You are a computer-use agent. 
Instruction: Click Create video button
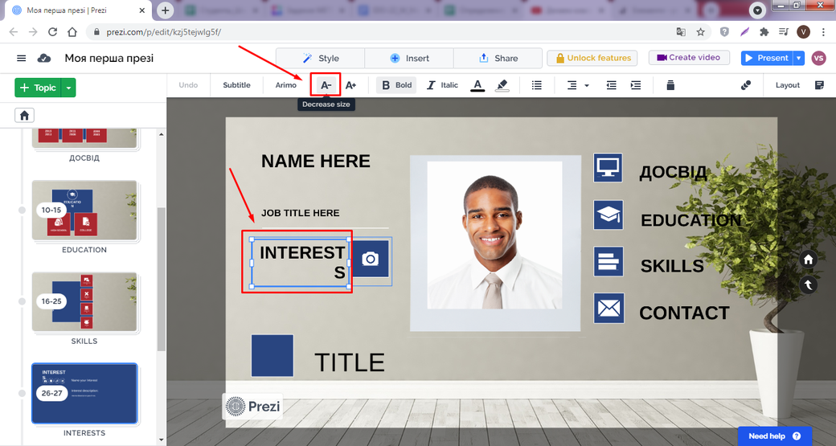[x=689, y=58]
